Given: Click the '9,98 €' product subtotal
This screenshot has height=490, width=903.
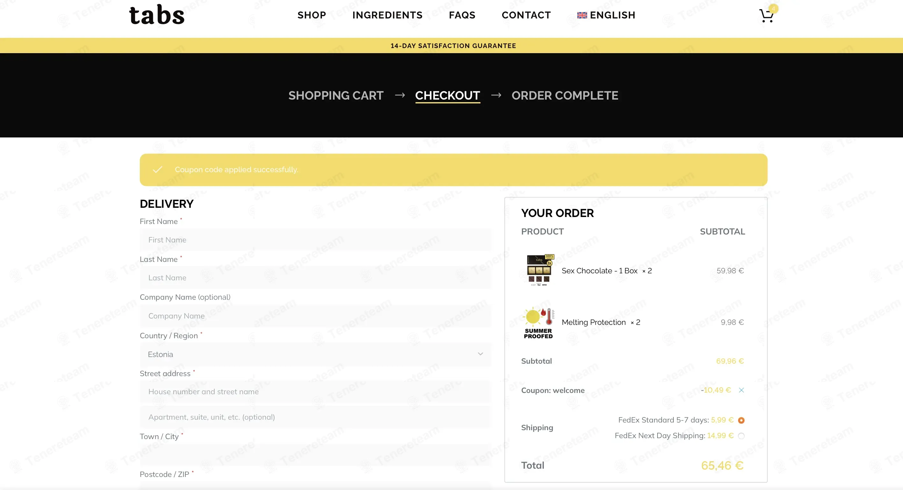Looking at the screenshot, I should (732, 322).
